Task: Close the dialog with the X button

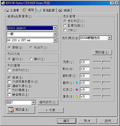Action: point(117,3)
